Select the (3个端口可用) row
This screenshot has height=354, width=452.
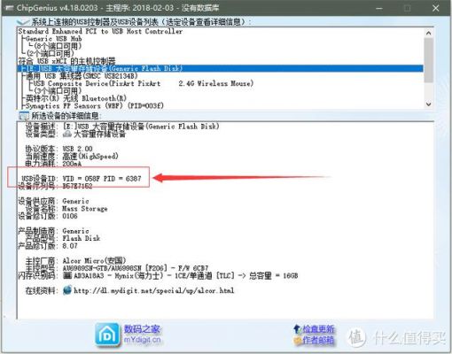tap(58, 91)
